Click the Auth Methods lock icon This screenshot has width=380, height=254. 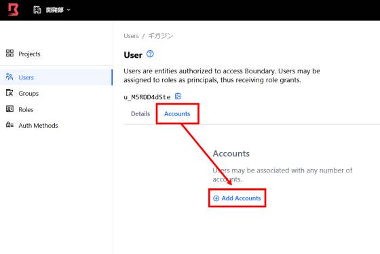9,125
